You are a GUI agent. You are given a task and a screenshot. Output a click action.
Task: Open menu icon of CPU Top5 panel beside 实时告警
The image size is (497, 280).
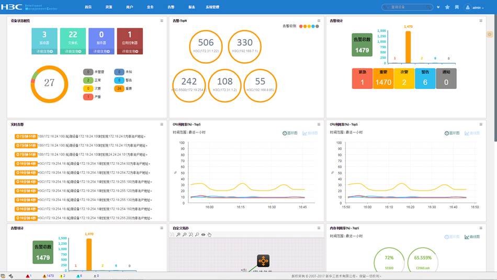pos(319,125)
